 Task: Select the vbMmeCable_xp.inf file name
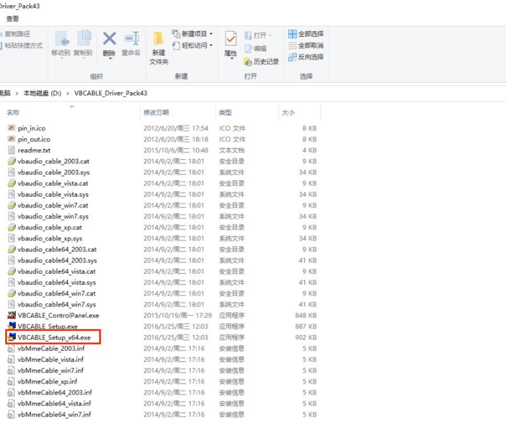tap(47, 381)
